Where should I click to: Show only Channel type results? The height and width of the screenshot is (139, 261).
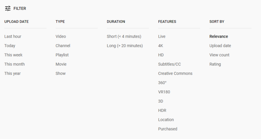coord(63,46)
